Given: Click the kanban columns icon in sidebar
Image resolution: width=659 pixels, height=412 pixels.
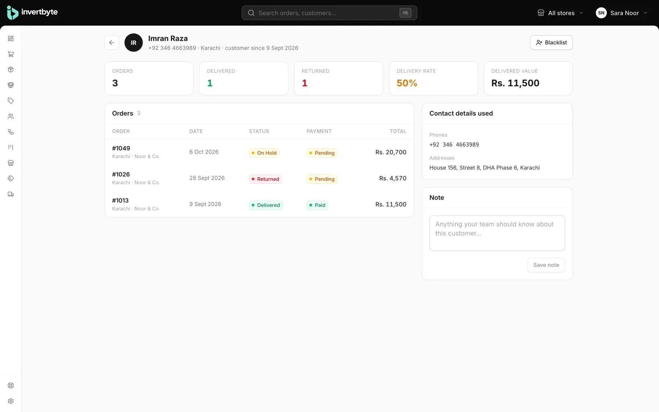Looking at the screenshot, I should [11, 147].
